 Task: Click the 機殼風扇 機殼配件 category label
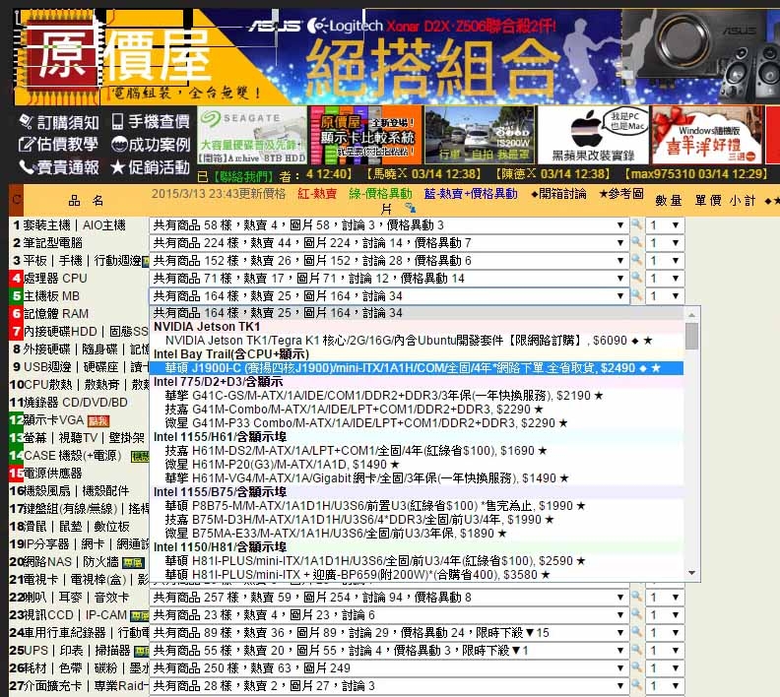coord(76,491)
